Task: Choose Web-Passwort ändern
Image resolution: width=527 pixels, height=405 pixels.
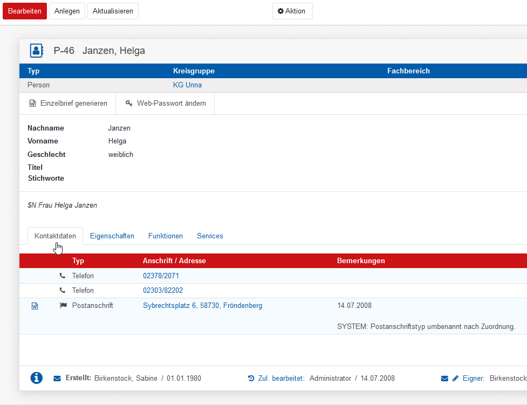Action: (166, 104)
